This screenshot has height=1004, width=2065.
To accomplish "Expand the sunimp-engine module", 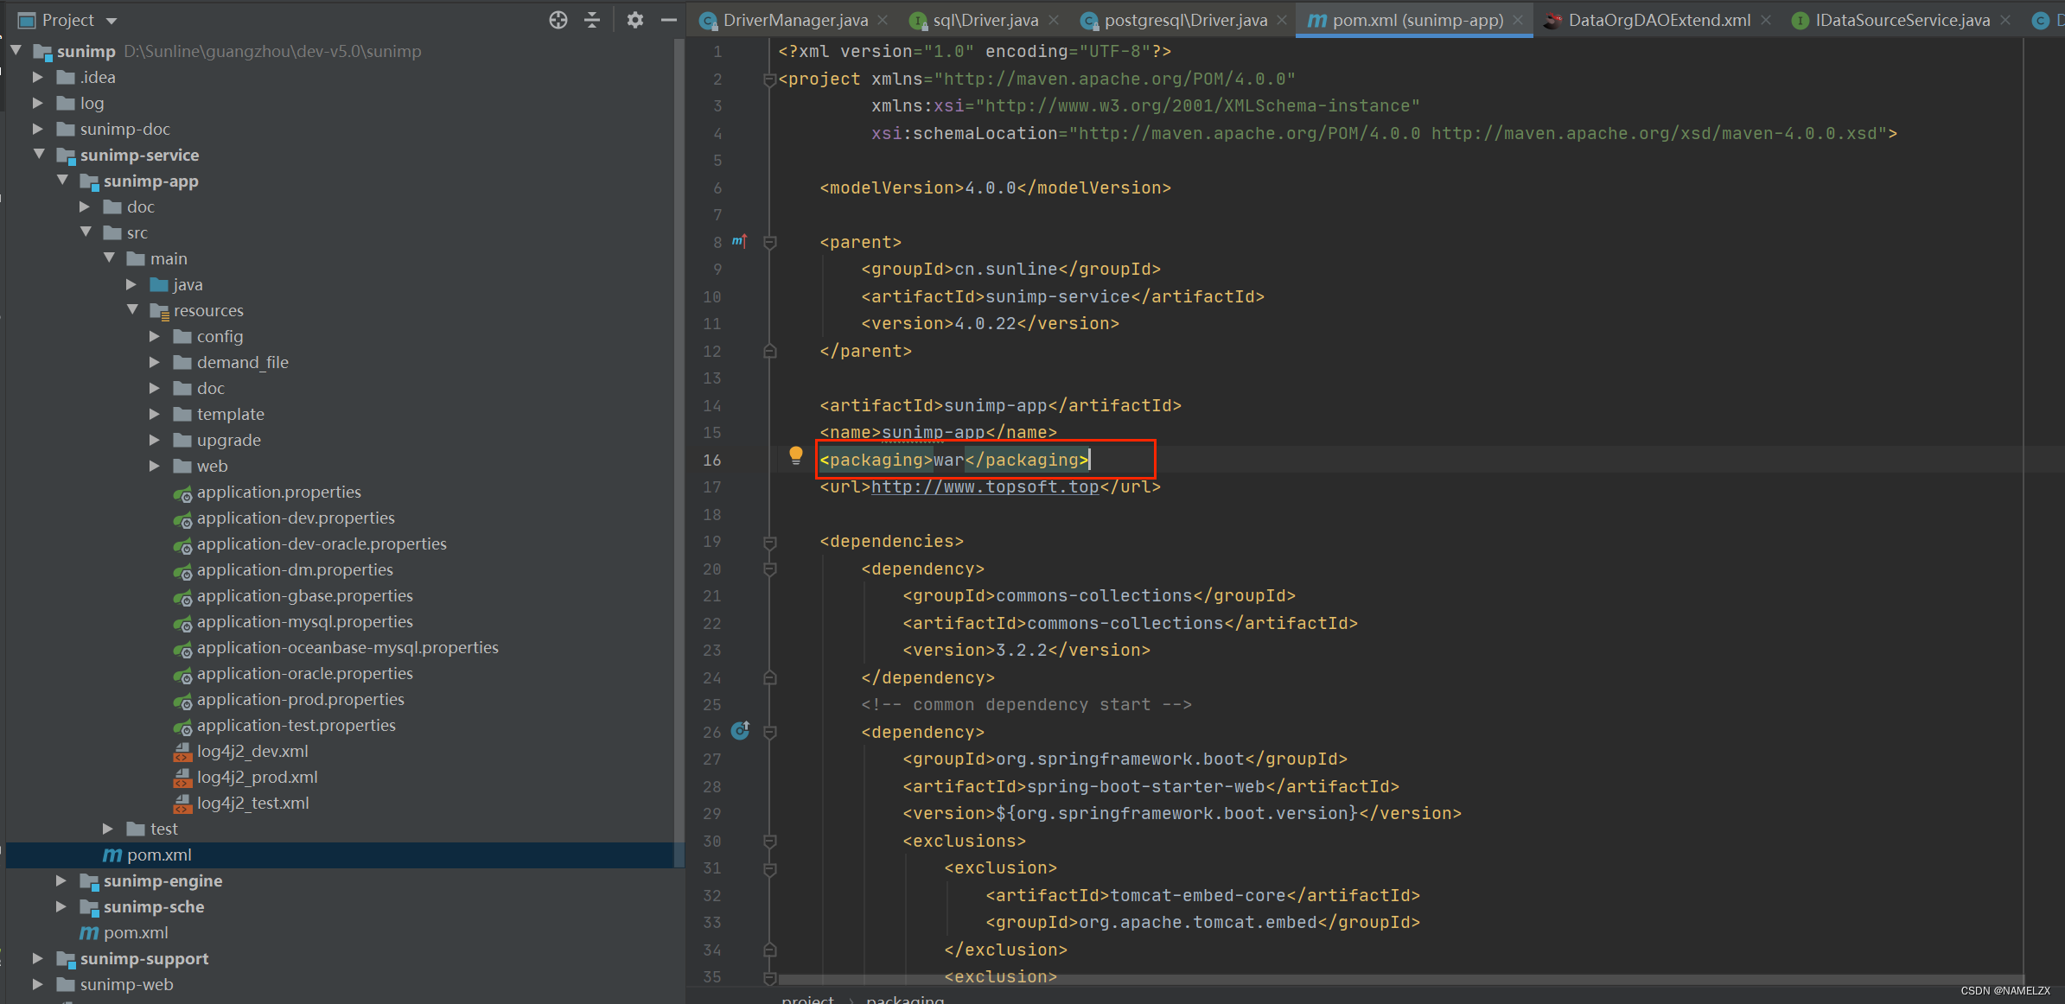I will pyautogui.click(x=61, y=880).
